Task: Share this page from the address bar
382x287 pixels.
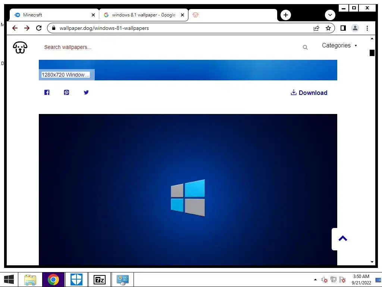Action: click(x=316, y=28)
